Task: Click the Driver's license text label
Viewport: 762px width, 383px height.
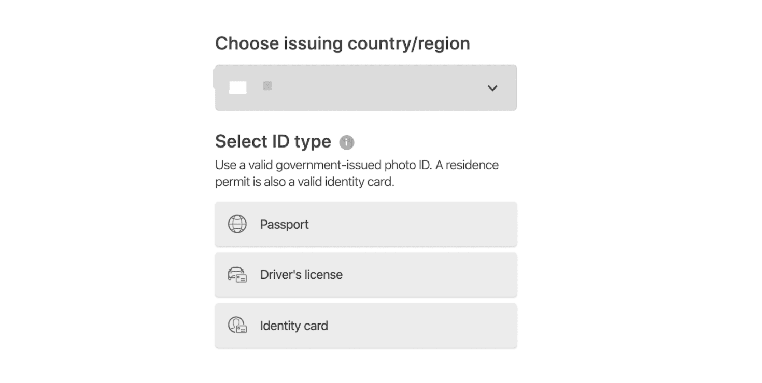Action: (x=301, y=274)
